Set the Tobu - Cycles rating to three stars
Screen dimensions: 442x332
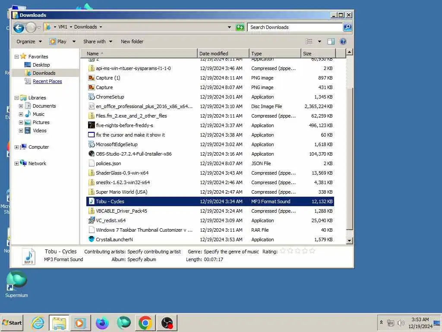click(297, 251)
